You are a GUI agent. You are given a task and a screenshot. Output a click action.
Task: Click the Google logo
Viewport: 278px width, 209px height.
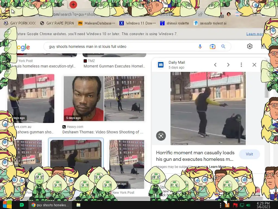click(x=23, y=47)
